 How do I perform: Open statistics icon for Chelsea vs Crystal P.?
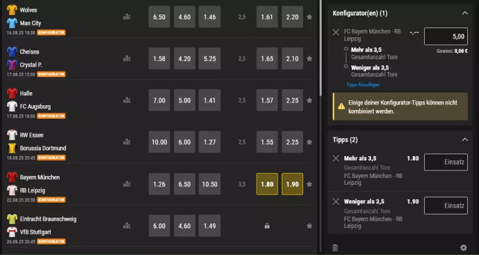(127, 58)
